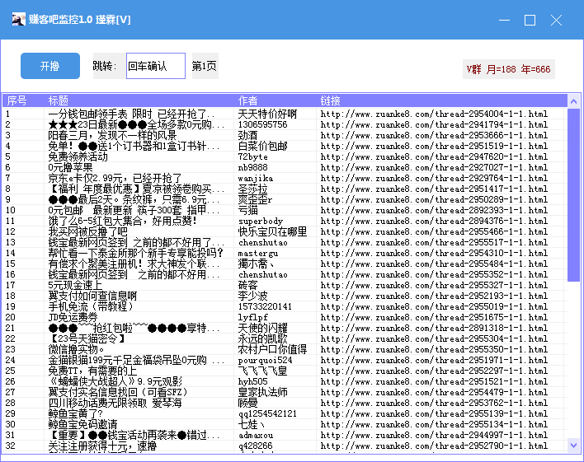
Task: Focus the 回车确认 page jump input
Action: (x=155, y=66)
